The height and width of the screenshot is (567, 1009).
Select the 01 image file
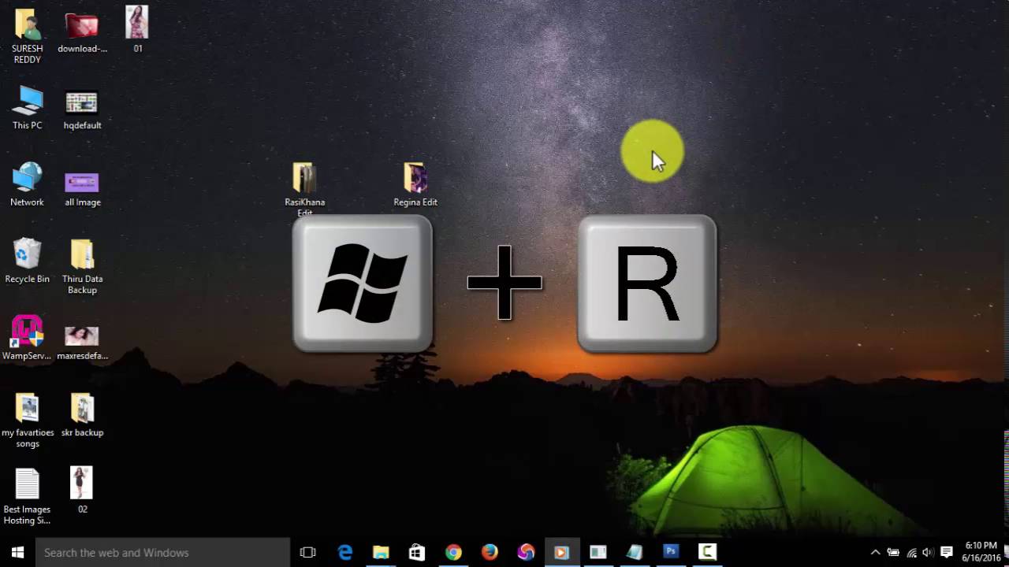coord(137,30)
